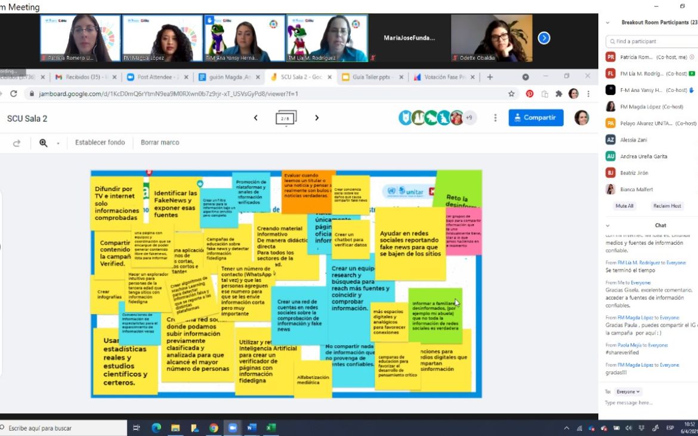The image size is (698, 436).
Task: Open Zoom from the Windows taskbar
Action: (x=233, y=428)
